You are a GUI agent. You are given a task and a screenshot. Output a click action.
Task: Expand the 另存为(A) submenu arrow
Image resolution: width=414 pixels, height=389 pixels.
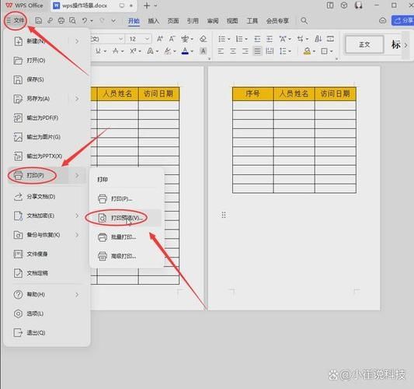77,99
